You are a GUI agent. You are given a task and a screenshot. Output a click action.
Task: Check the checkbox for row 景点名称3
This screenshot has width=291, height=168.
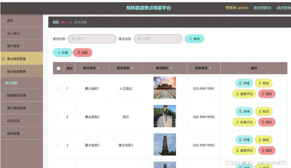[58, 145]
